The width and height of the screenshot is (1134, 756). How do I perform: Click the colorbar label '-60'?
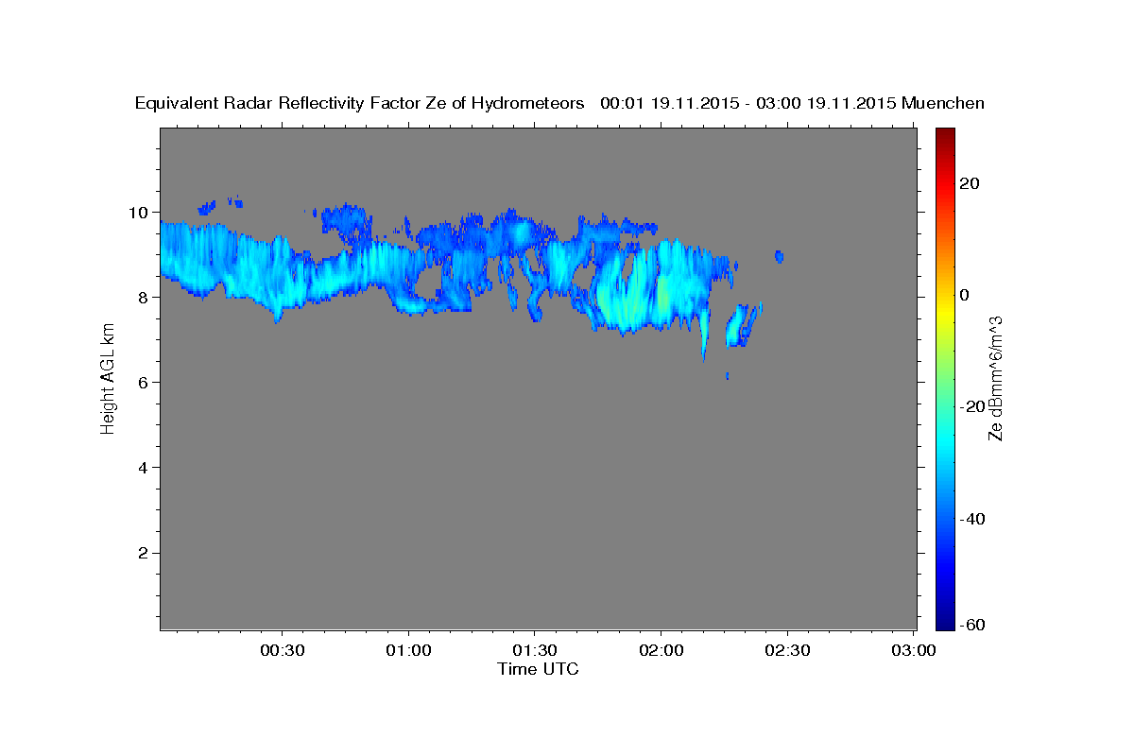click(x=972, y=624)
